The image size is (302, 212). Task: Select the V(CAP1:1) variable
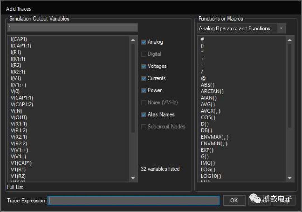[x=22, y=98]
